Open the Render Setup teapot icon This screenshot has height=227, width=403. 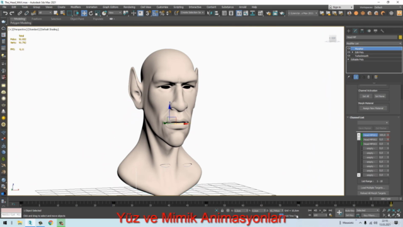268,13
